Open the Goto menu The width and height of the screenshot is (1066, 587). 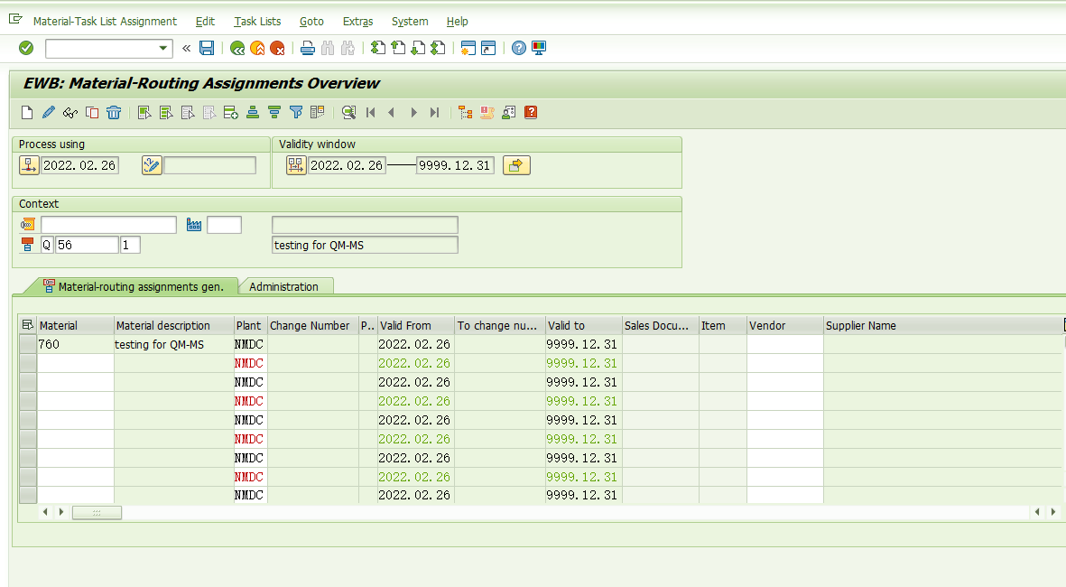pos(311,21)
